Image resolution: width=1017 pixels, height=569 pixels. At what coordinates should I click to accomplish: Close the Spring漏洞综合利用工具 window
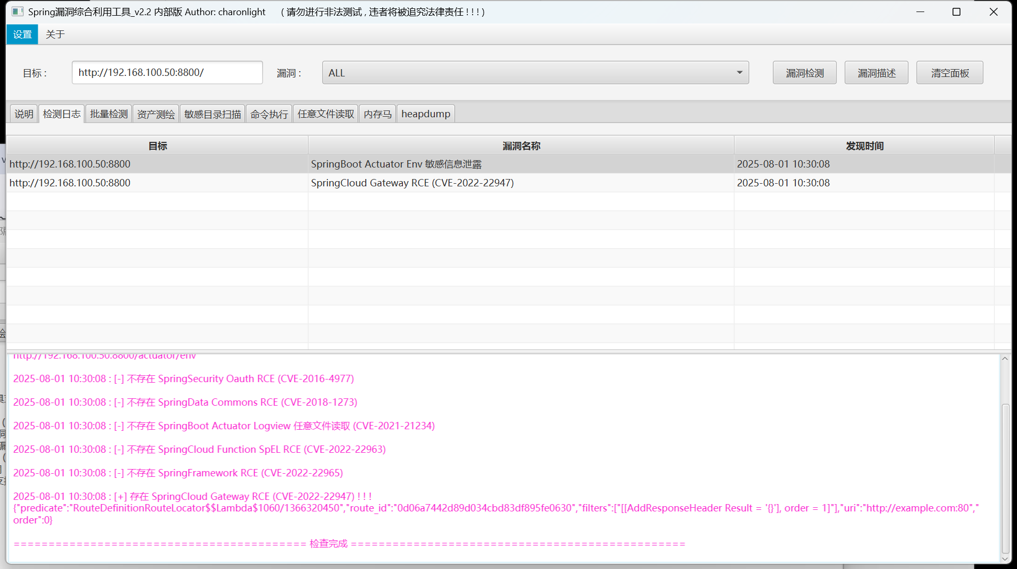click(x=993, y=12)
